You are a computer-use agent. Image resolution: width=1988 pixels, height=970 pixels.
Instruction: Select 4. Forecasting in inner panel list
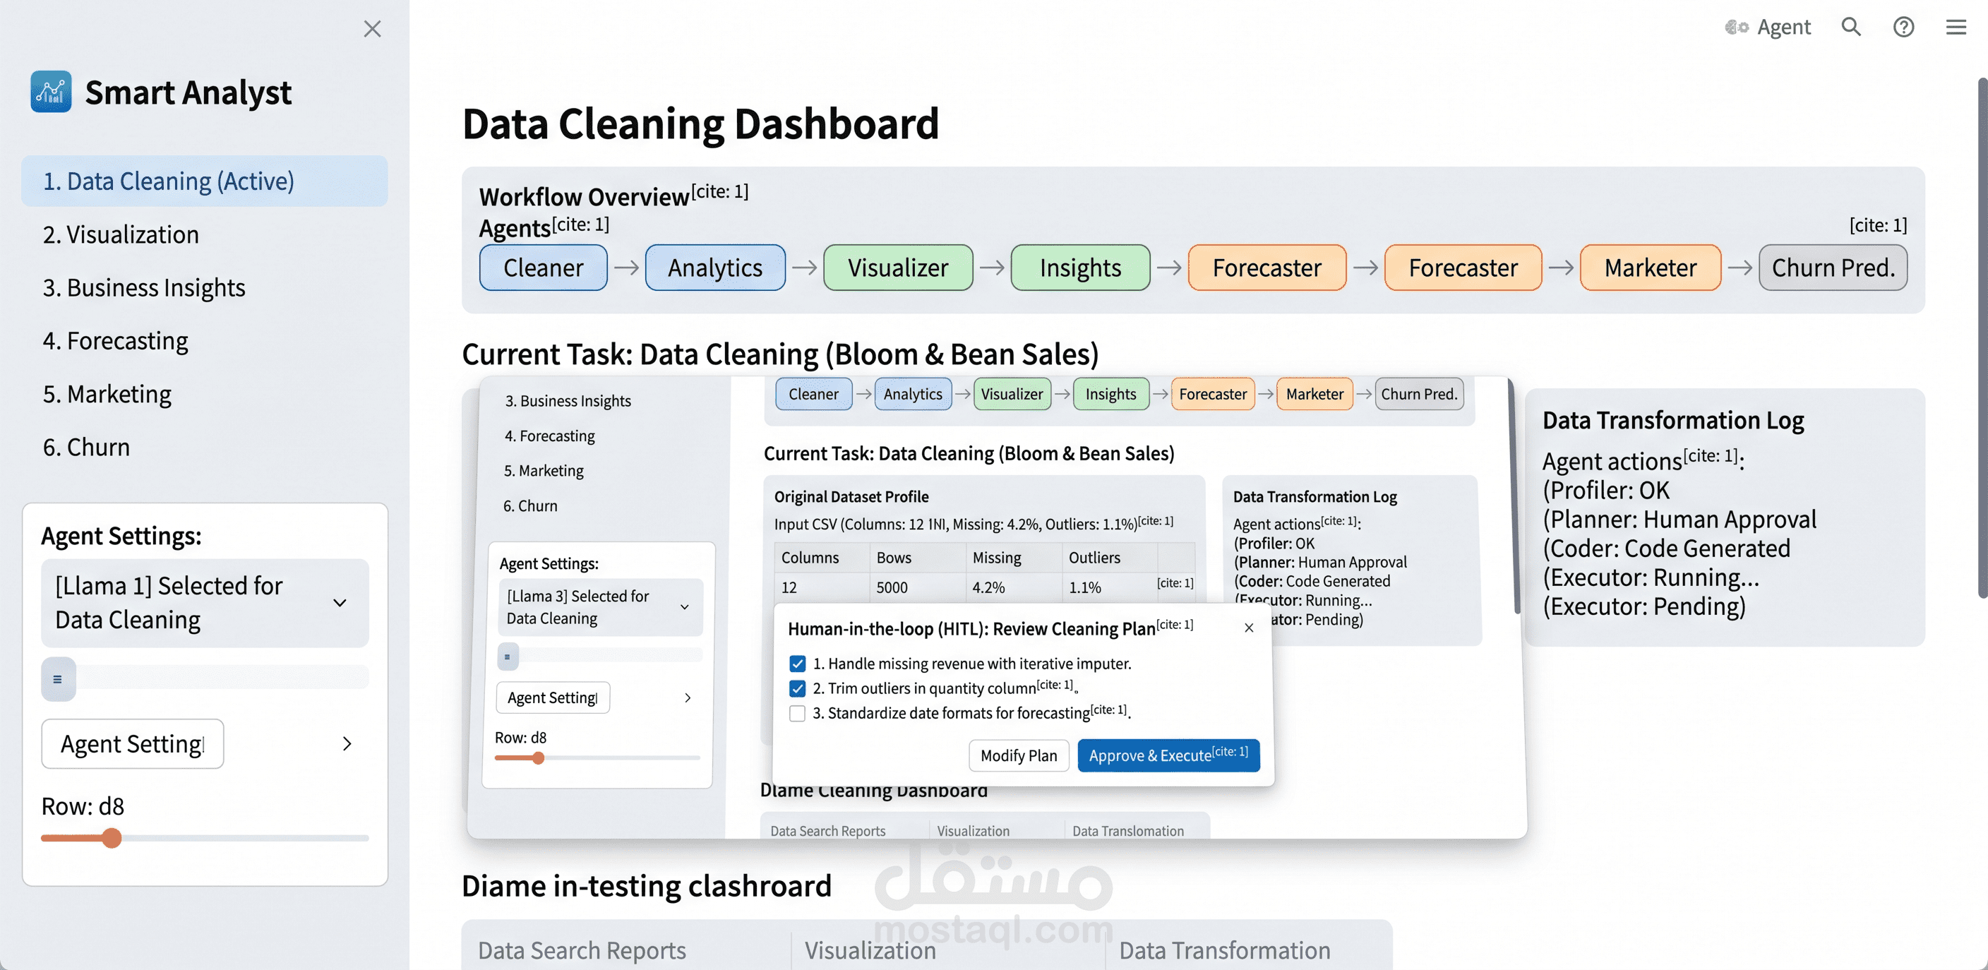(x=549, y=436)
